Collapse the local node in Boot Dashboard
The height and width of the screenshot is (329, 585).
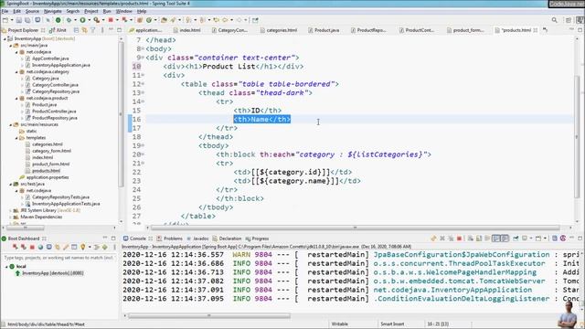tap(6, 267)
